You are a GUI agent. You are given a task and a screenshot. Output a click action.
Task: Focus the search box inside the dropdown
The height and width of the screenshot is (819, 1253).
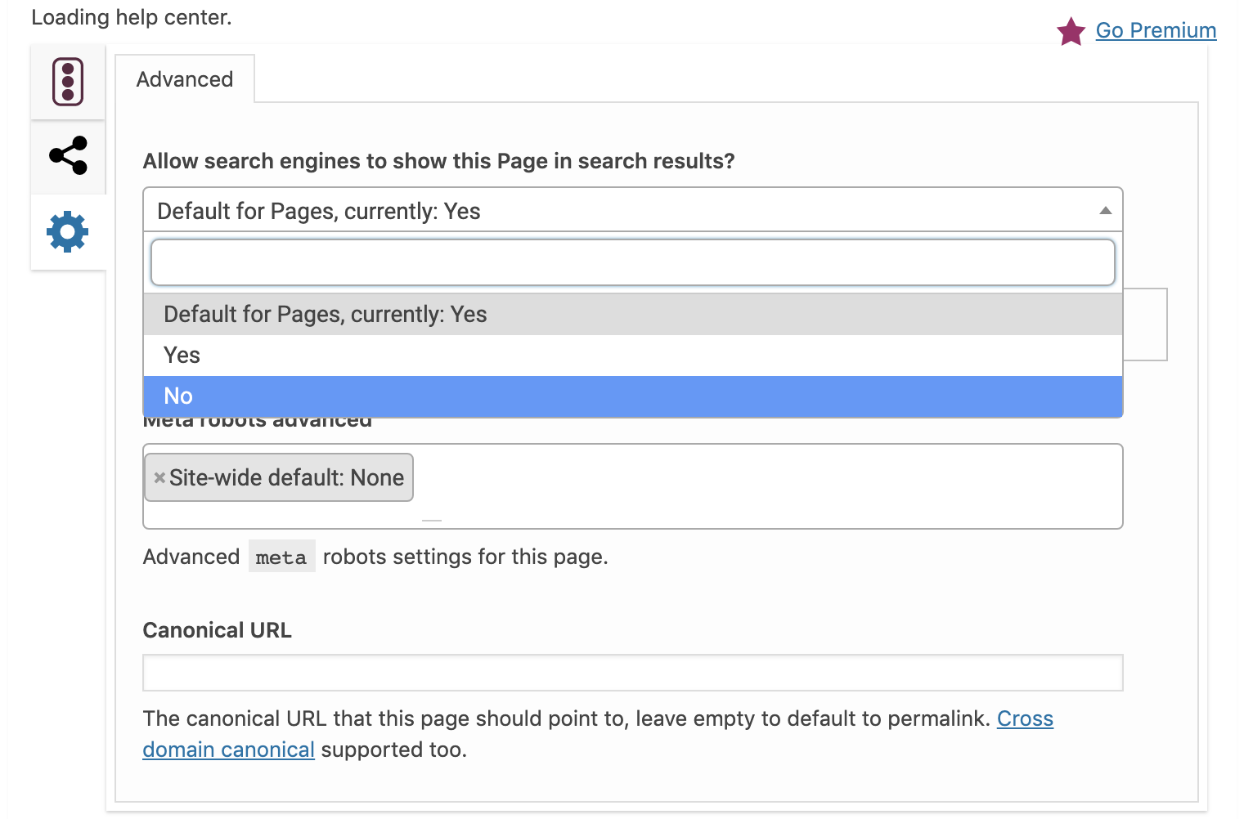pos(632,262)
